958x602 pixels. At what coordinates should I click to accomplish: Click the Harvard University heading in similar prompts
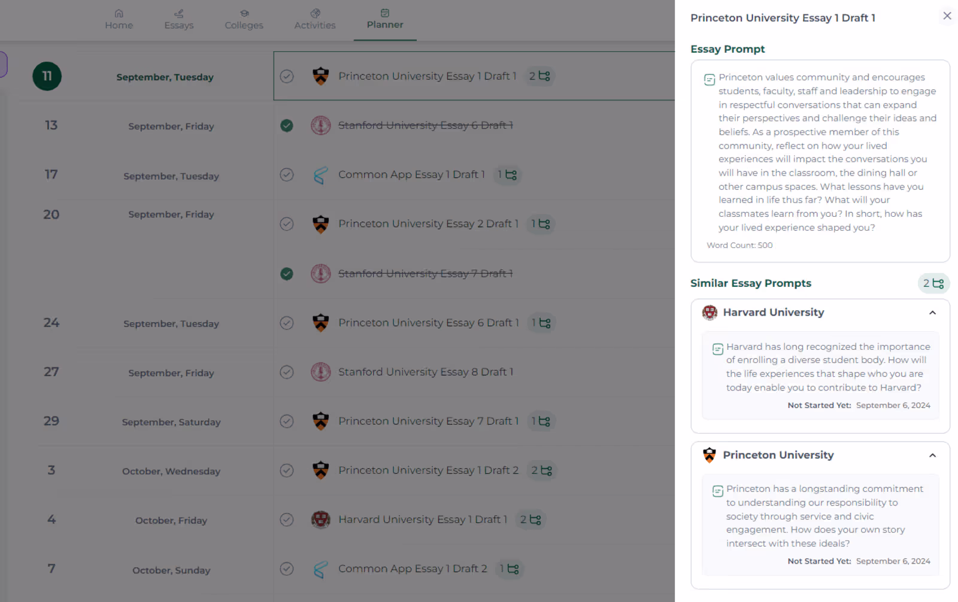click(x=774, y=312)
